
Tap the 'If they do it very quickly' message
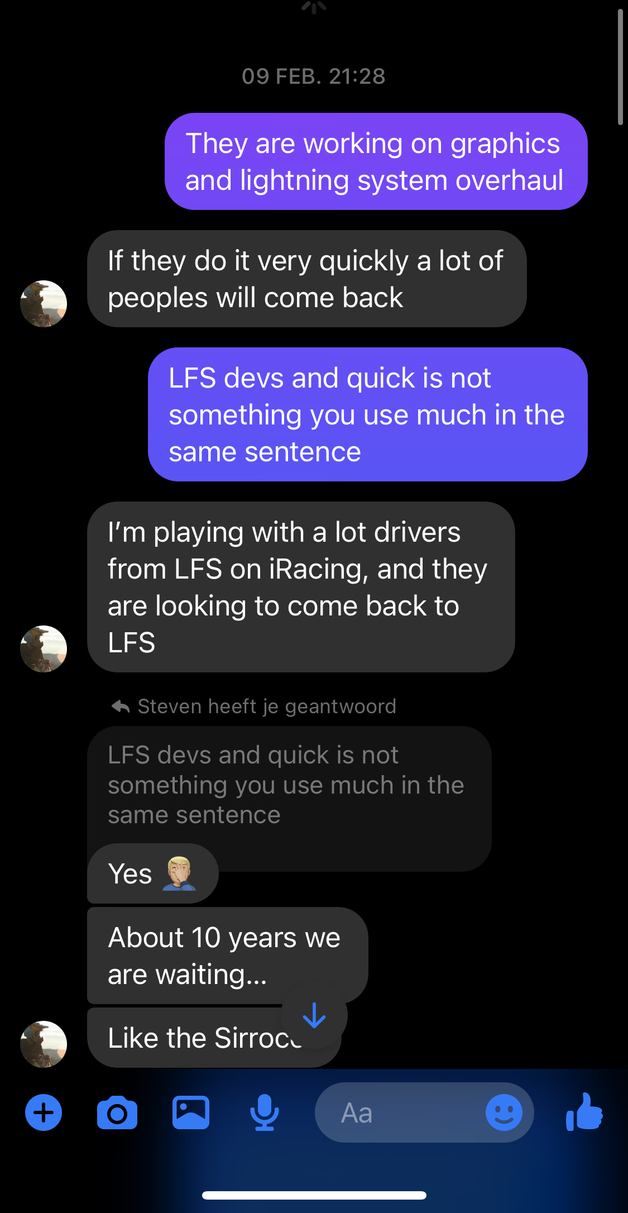[307, 279]
